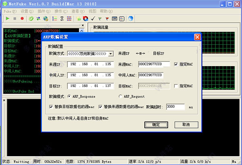Click the chart panel toolbar icon
This screenshot has height=165, width=242.
click(x=122, y=19)
